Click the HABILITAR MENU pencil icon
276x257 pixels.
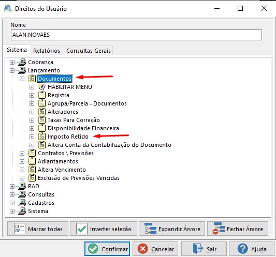tap(42, 87)
